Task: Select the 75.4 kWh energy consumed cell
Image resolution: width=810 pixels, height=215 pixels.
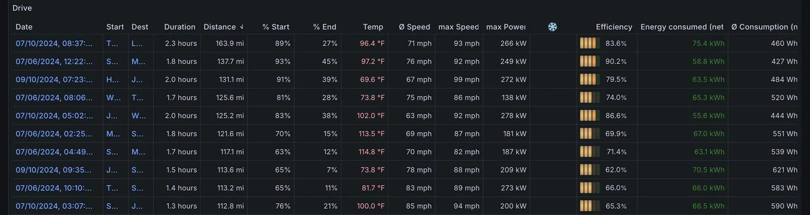Action: coord(708,43)
